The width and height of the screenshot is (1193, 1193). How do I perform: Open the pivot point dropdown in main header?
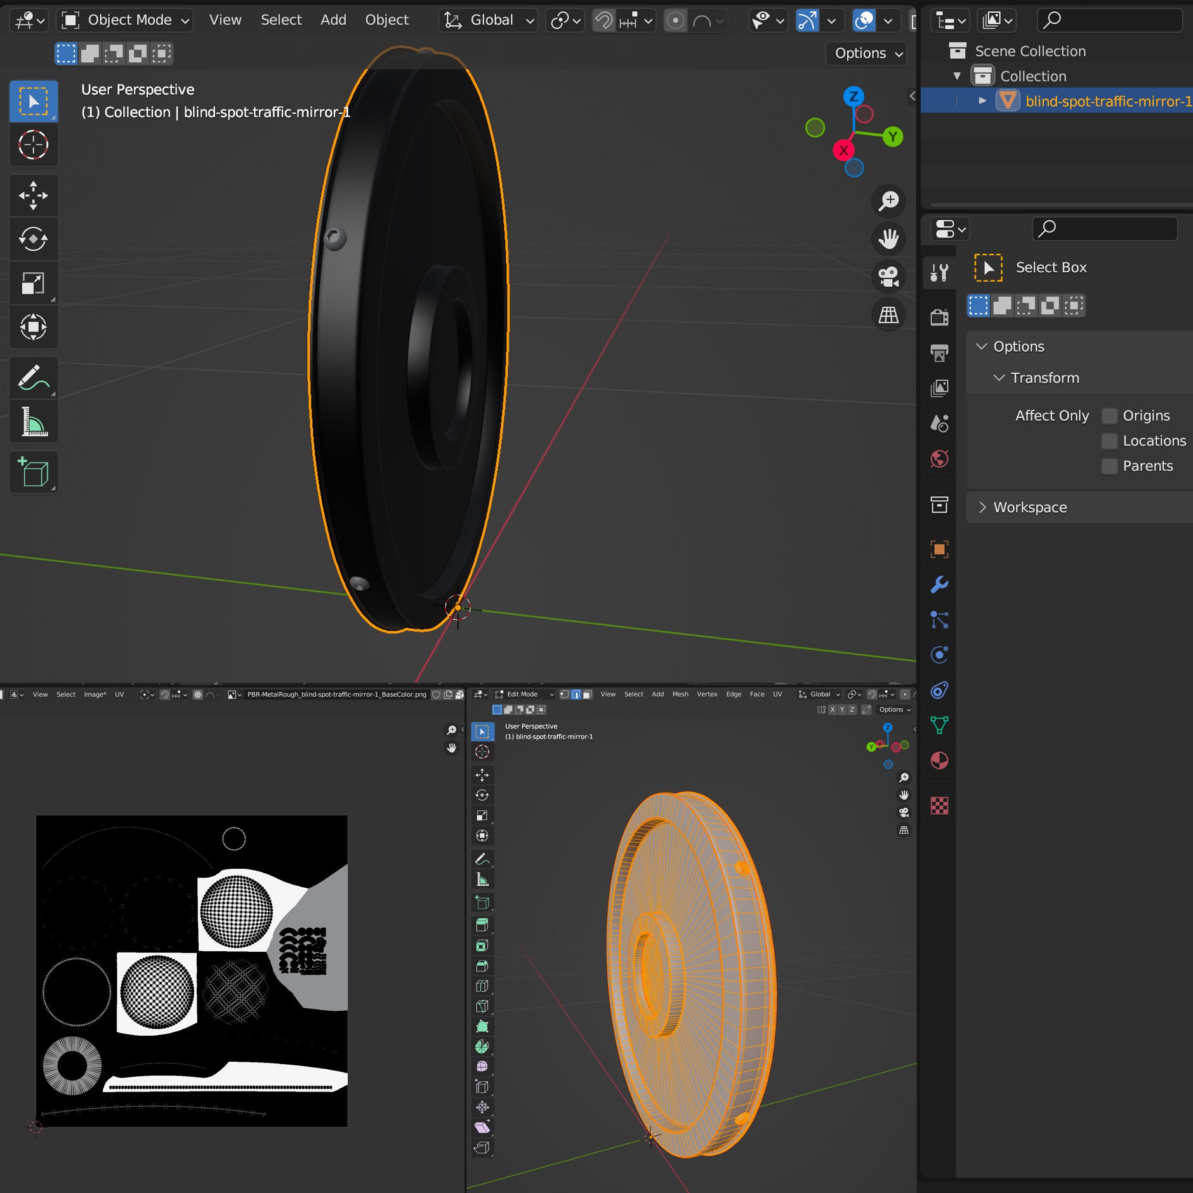click(x=565, y=20)
